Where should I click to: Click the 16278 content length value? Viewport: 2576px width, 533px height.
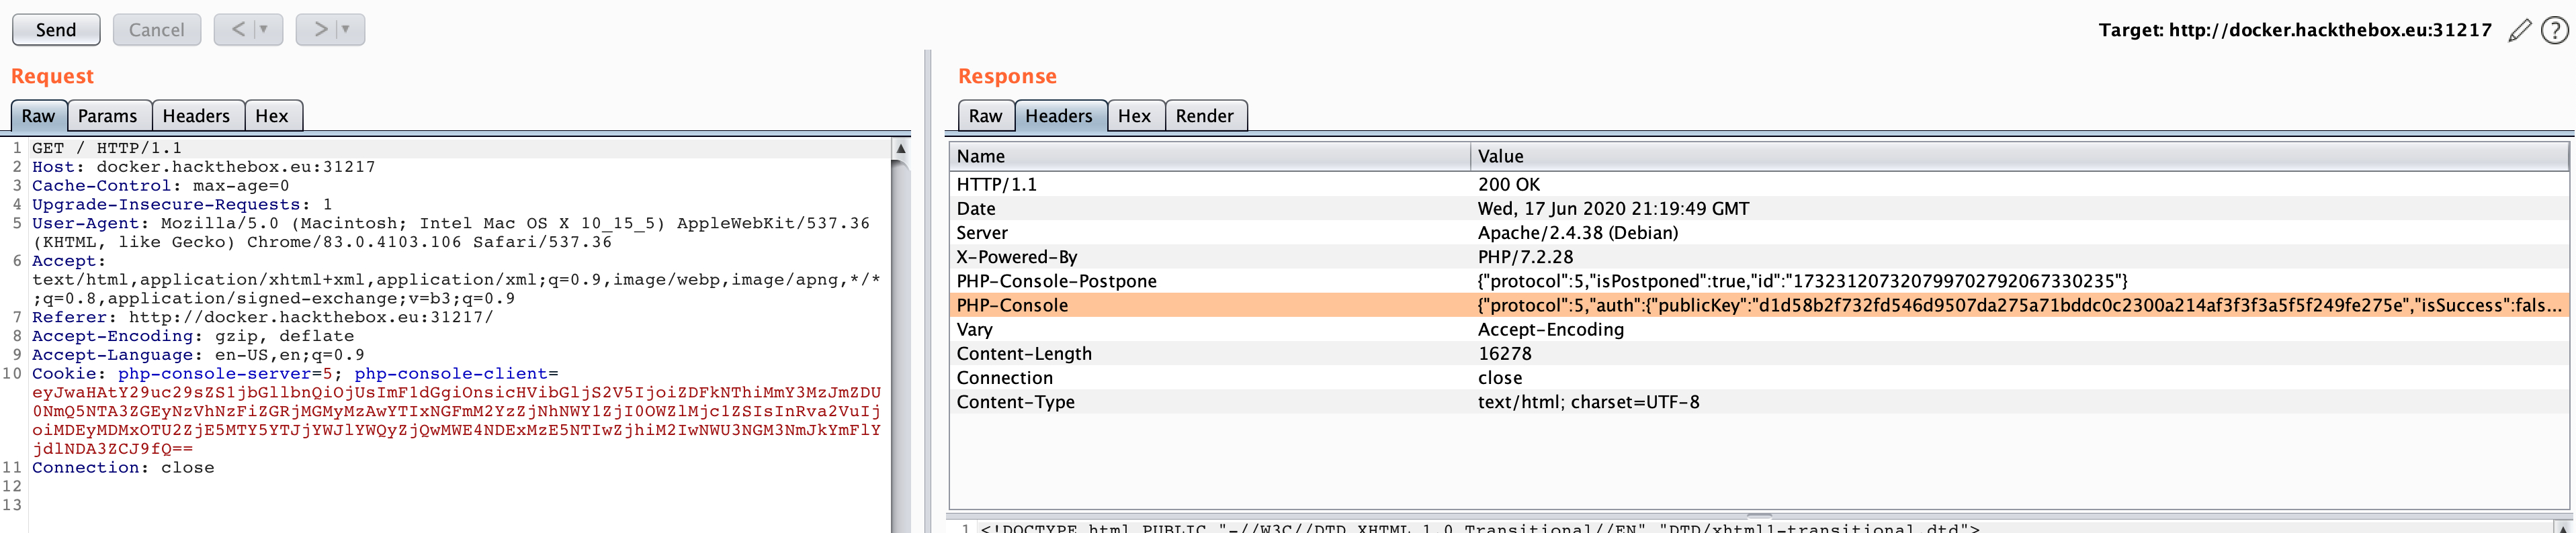(1504, 354)
